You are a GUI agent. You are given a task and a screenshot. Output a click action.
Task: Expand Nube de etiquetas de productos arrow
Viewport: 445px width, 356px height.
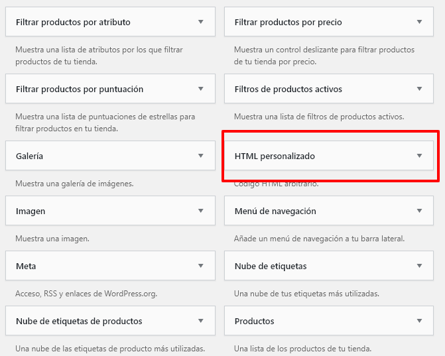tap(201, 321)
